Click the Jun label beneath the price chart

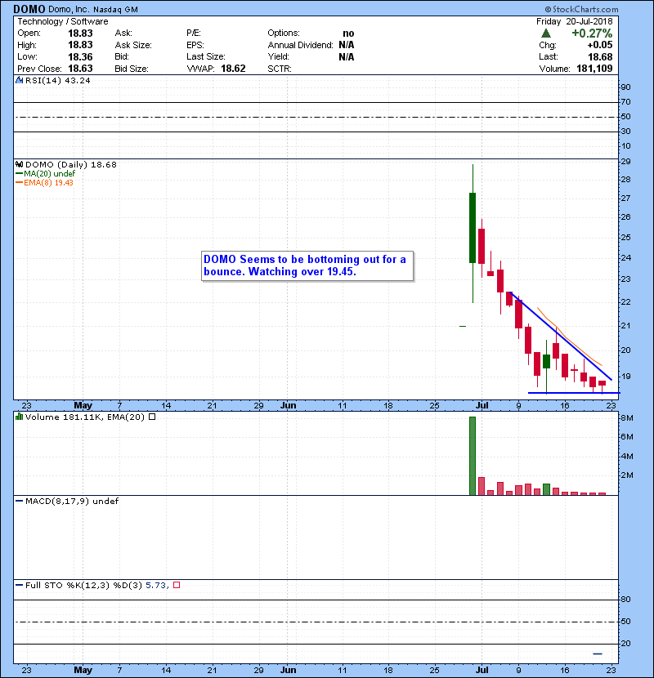[289, 406]
